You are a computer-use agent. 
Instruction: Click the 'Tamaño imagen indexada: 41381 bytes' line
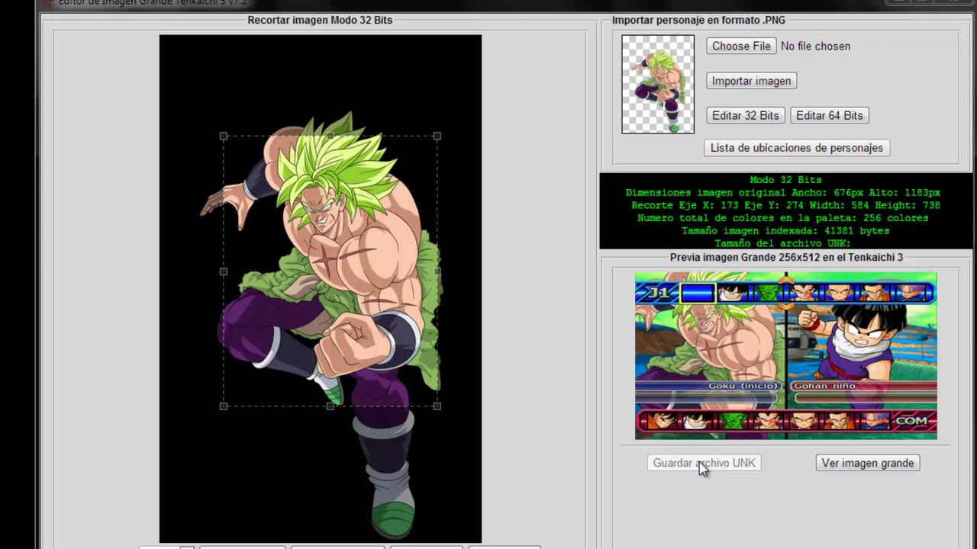click(x=785, y=230)
